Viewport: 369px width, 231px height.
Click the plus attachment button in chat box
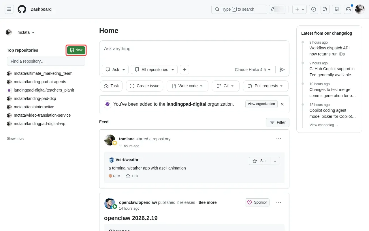pyautogui.click(x=184, y=70)
